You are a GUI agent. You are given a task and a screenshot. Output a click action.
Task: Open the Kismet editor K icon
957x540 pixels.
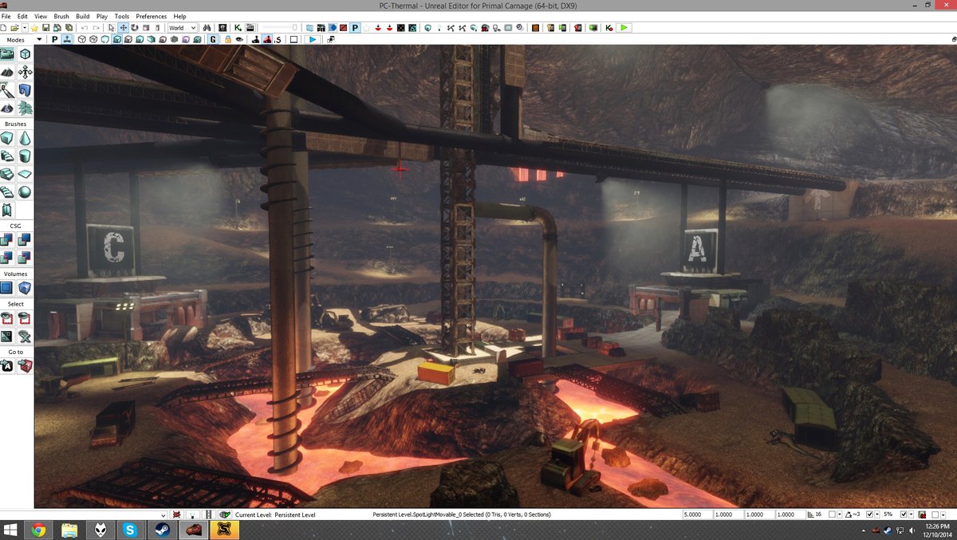coord(238,28)
